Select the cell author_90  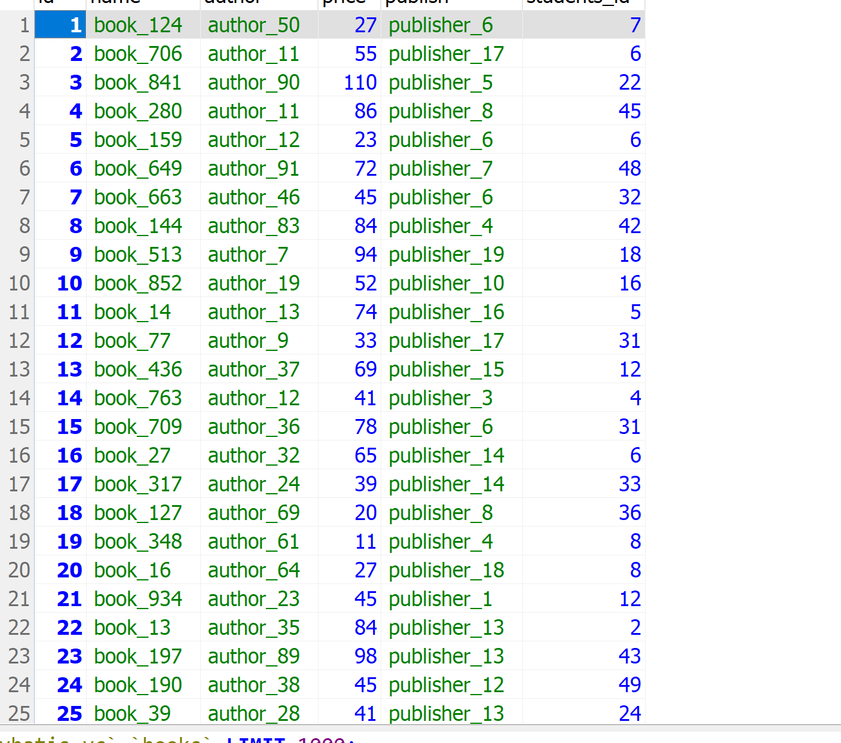coord(259,82)
